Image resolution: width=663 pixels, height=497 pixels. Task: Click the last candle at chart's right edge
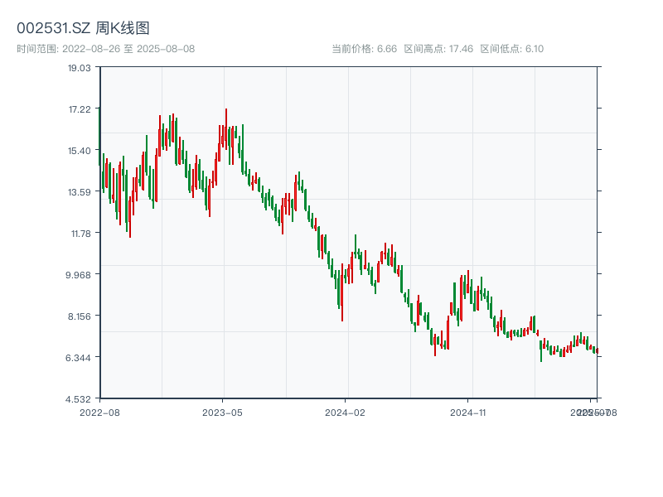tap(596, 351)
